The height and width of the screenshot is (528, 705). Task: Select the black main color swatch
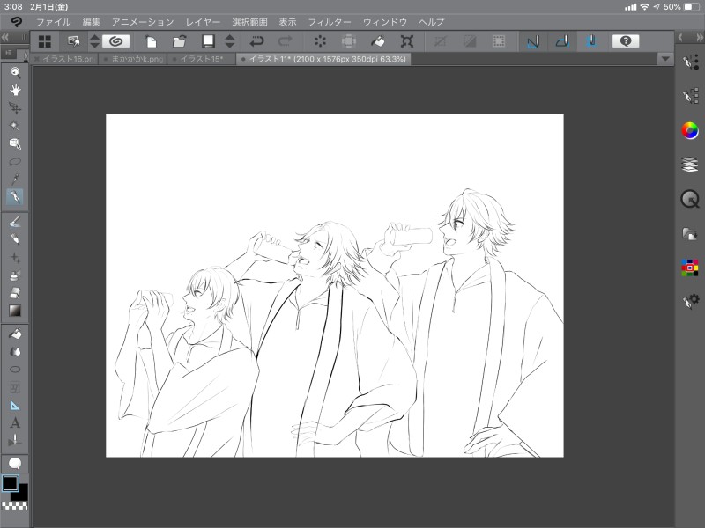coord(10,483)
